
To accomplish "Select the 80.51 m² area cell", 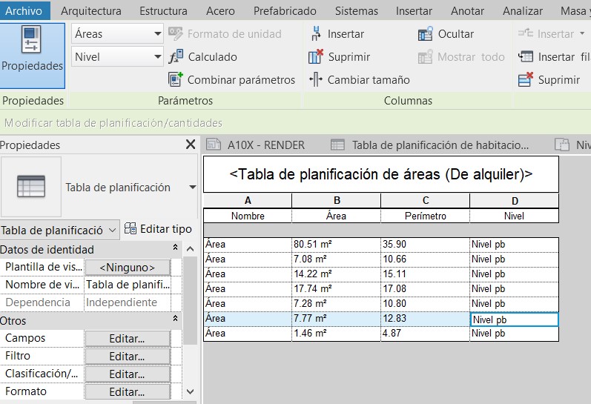I will 335,244.
